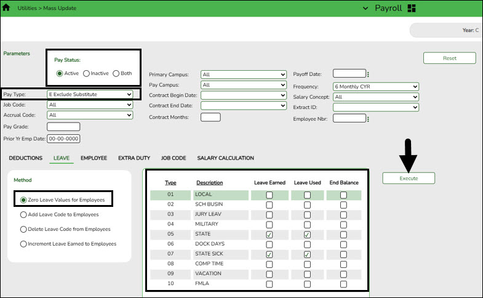This screenshot has height=298, width=483.
Task: Open the Accrual Code dropdown
Action: (x=90, y=115)
